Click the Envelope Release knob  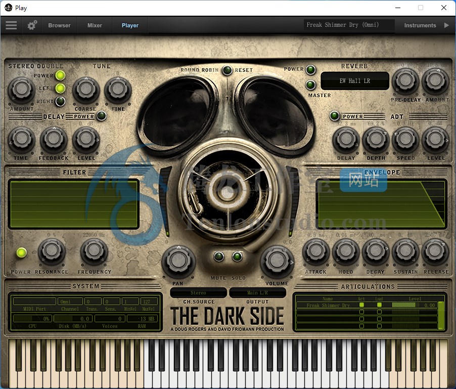click(435, 252)
